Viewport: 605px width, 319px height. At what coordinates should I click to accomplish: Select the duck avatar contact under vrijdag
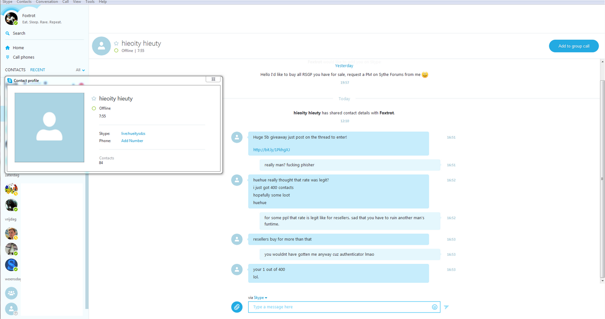[11, 249]
